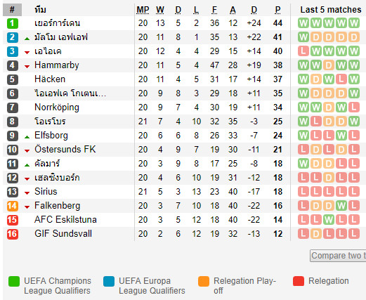Viewport: 366px width, 300px height.
Task: Click the Compare two teams button
Action: click(x=338, y=256)
